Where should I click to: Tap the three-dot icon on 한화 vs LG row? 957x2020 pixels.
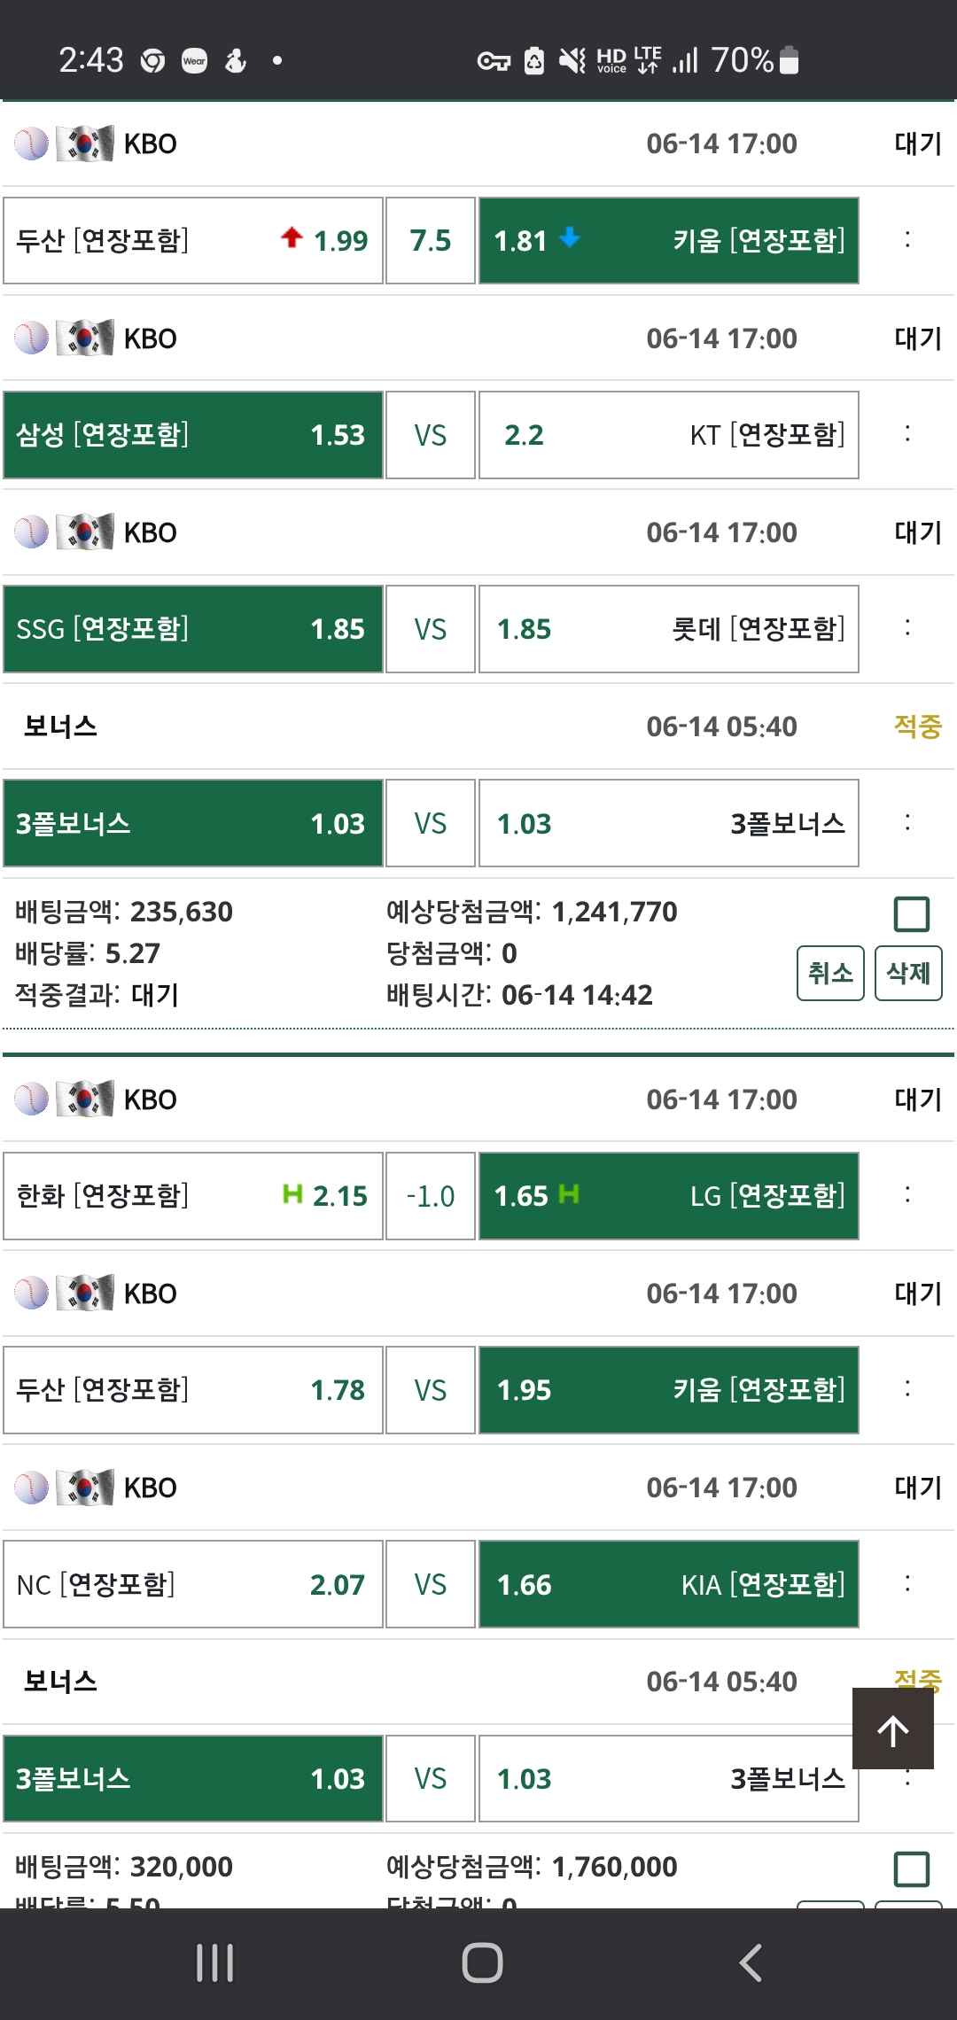click(x=907, y=1195)
